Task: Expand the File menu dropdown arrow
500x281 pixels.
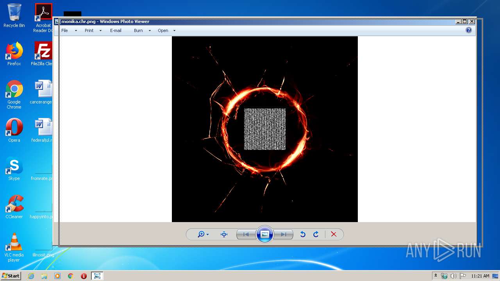Action: tap(76, 30)
